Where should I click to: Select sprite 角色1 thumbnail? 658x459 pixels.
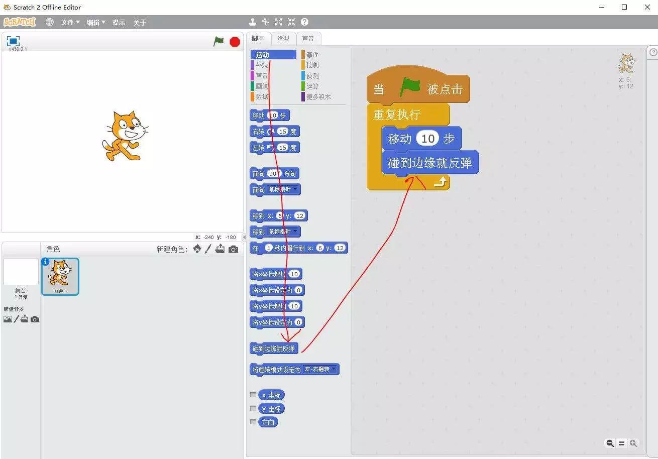(x=60, y=276)
